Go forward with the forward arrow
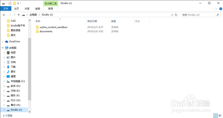223x118 pixels. point(10,15)
